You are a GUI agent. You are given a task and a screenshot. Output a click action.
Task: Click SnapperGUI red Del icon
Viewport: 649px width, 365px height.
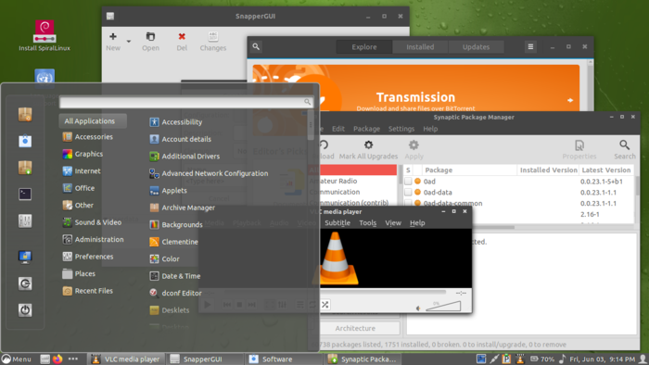182,36
